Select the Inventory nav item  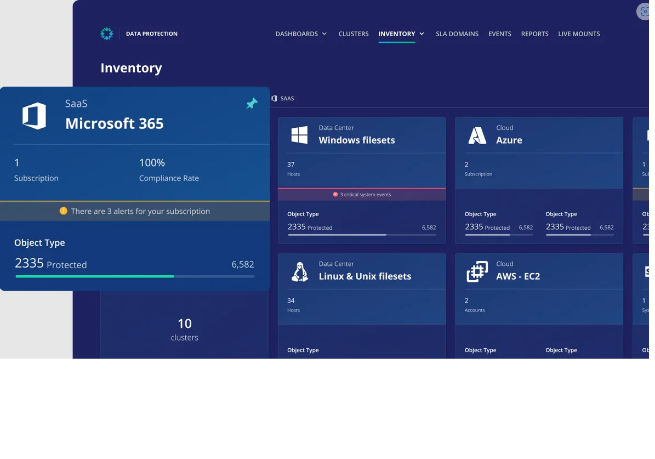tap(396, 34)
